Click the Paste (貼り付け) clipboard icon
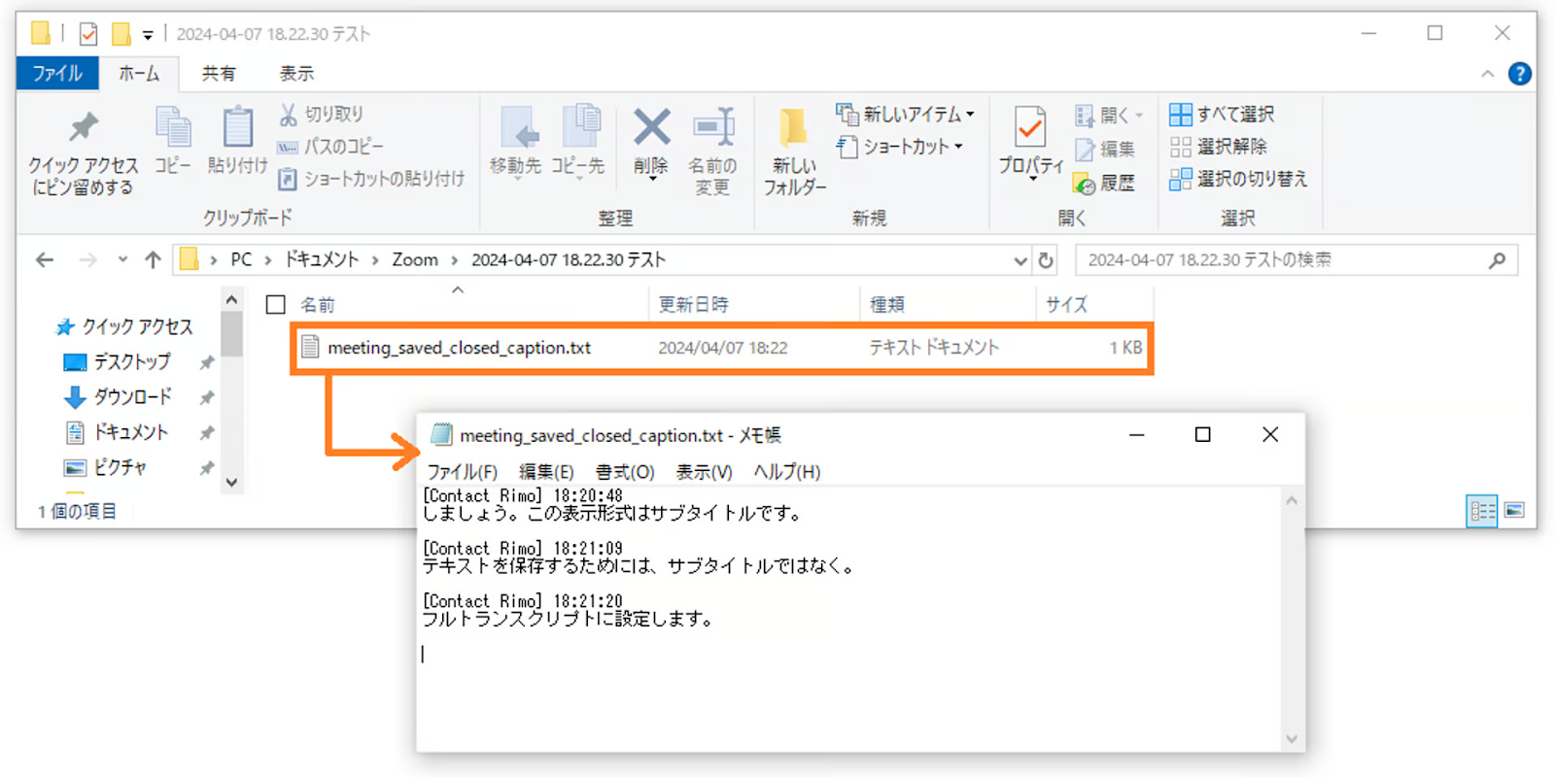The image size is (1555, 777). pyautogui.click(x=237, y=128)
